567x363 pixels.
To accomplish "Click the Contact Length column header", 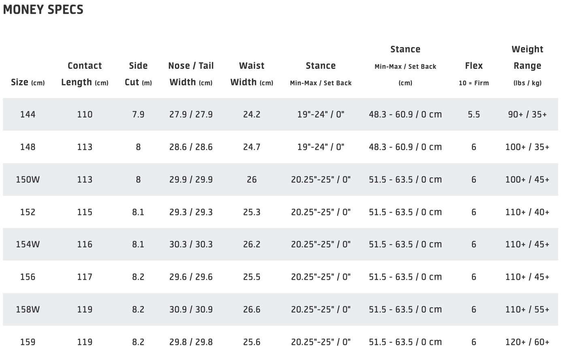I will tap(85, 74).
